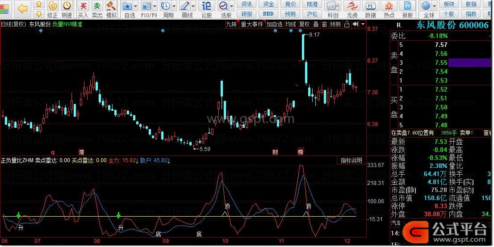The width and height of the screenshot is (494, 247).
Task: Open the 研报 research reports tab
Action: tap(247, 14)
